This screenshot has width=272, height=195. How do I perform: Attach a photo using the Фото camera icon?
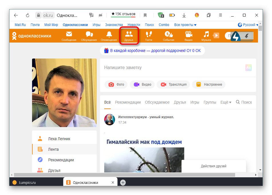(116, 85)
